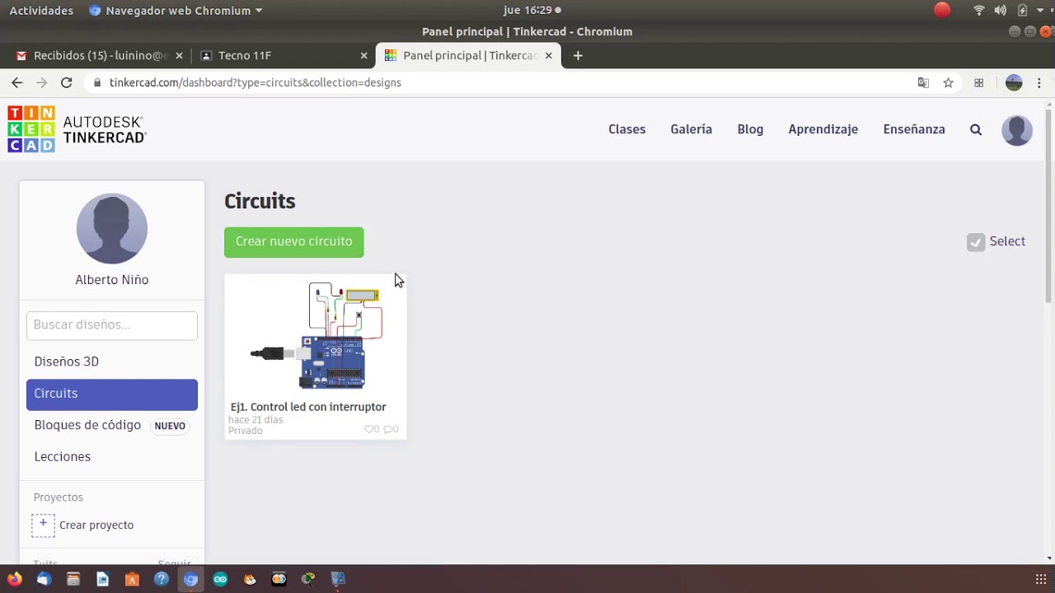Image resolution: width=1055 pixels, height=593 pixels.
Task: Open Chromium three-dot menu
Action: 1039,82
